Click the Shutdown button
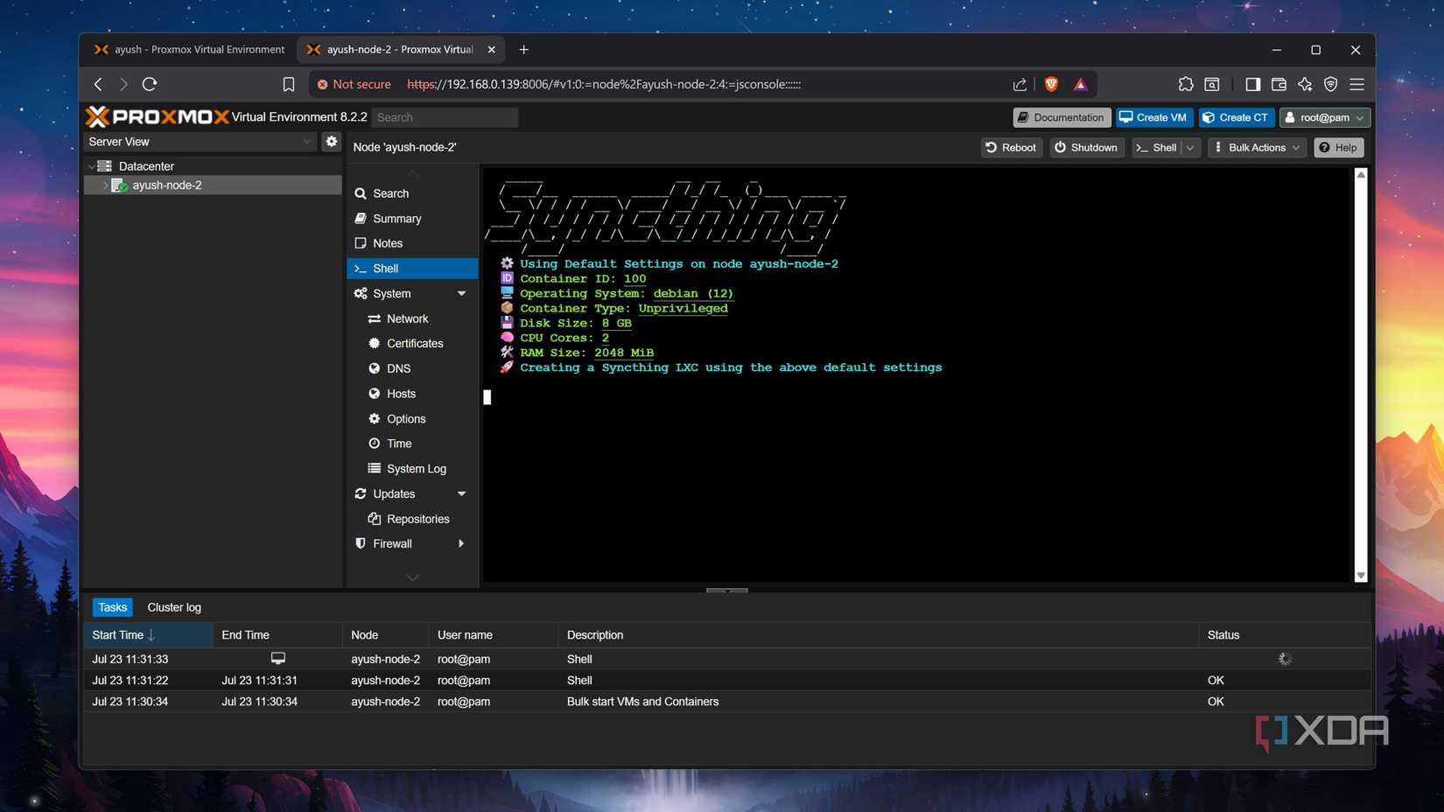The height and width of the screenshot is (812, 1444). (x=1086, y=148)
